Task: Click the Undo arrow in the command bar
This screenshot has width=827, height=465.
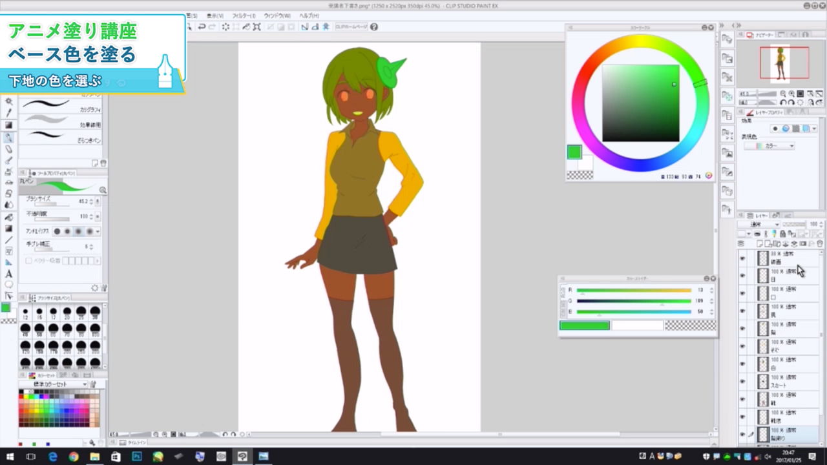Action: [202, 26]
